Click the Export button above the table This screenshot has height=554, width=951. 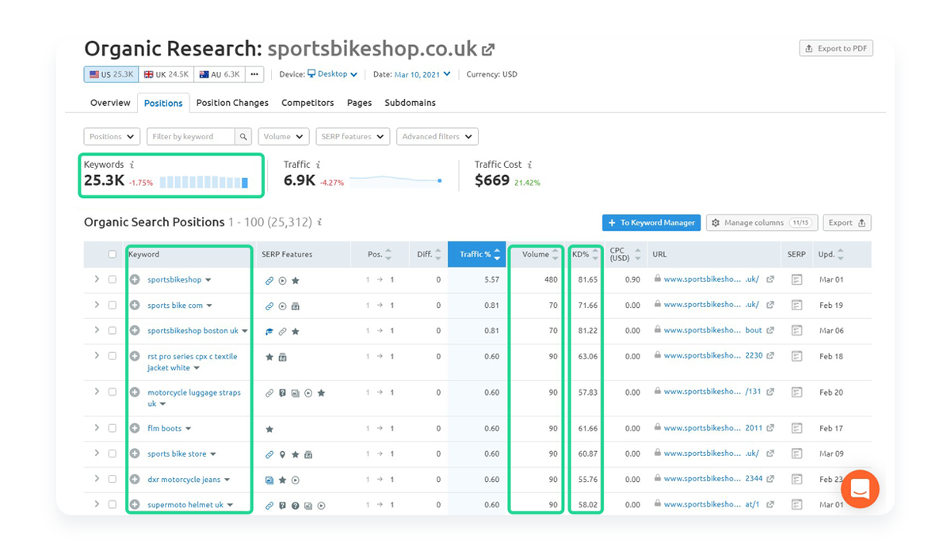847,223
